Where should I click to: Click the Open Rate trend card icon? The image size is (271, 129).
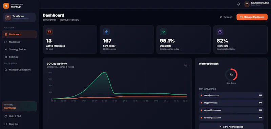[163, 32]
